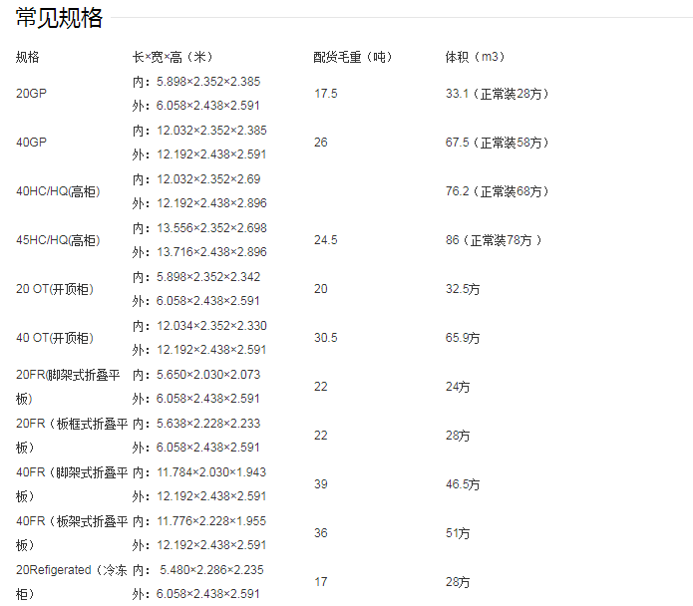Click the 40 OT(开顶柜) label
This screenshot has width=693, height=606.
coord(55,338)
